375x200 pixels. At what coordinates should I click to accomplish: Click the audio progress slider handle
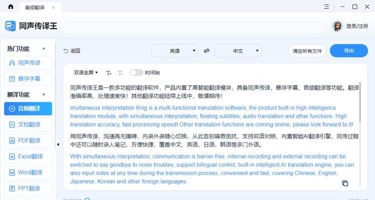(87, 199)
